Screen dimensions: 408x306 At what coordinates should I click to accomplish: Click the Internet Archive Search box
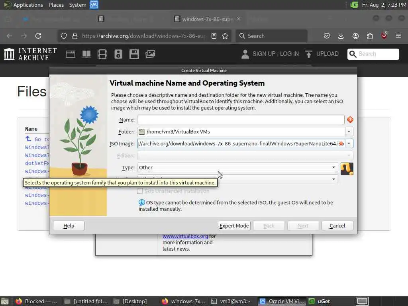(373, 54)
